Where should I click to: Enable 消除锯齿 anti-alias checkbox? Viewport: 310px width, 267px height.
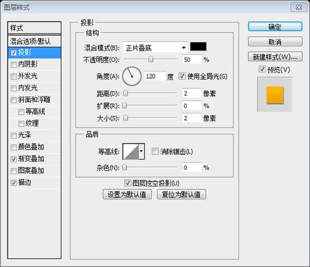tap(155, 151)
